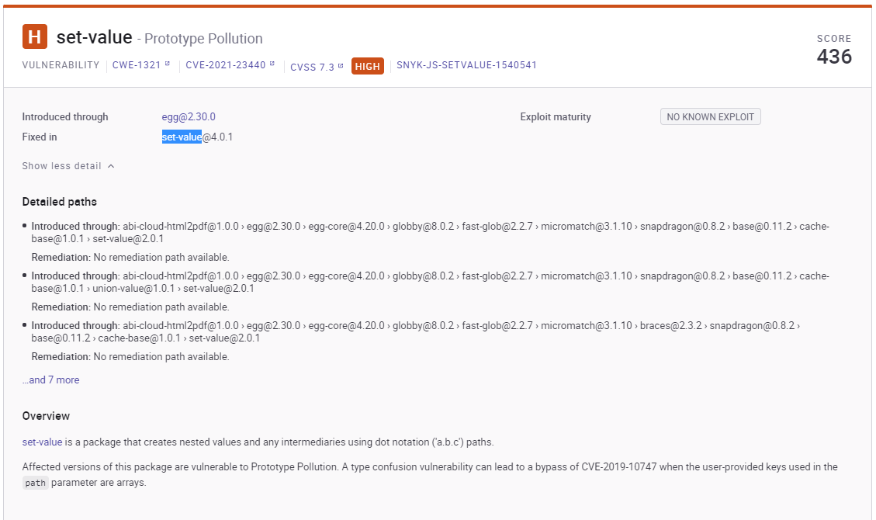Open the CVE-2021-23440 link

tap(226, 64)
